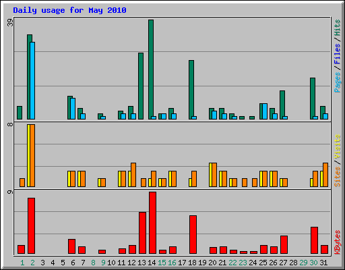Click day label '5' on the x-axis
Viewport: 345px width, 270px height.
63,263
